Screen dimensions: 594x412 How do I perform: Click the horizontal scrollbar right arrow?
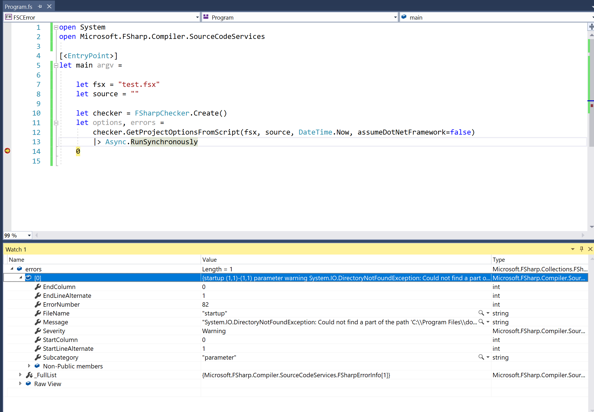(x=583, y=235)
